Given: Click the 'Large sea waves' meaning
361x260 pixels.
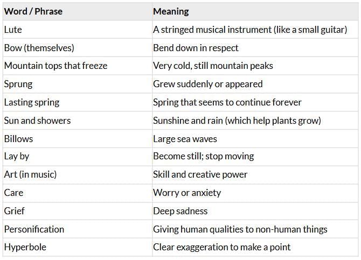Looking at the screenshot, I should click(x=185, y=138).
